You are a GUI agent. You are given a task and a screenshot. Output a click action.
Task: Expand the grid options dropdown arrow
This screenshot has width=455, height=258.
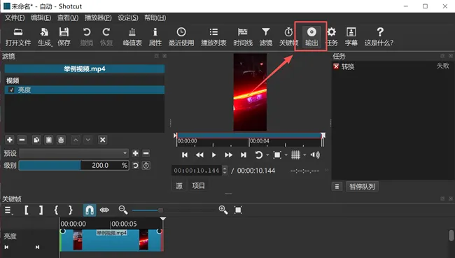click(x=304, y=155)
